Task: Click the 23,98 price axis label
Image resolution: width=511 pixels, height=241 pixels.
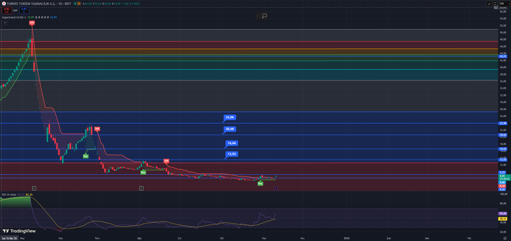Action: tap(502, 123)
